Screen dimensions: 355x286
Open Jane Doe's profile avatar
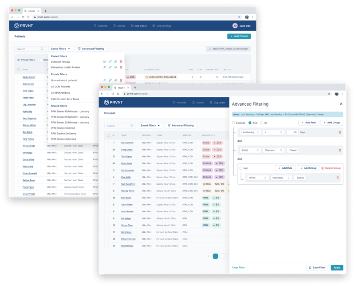coord(235,26)
